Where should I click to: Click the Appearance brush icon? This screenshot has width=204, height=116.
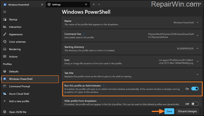[x=5, y=34]
